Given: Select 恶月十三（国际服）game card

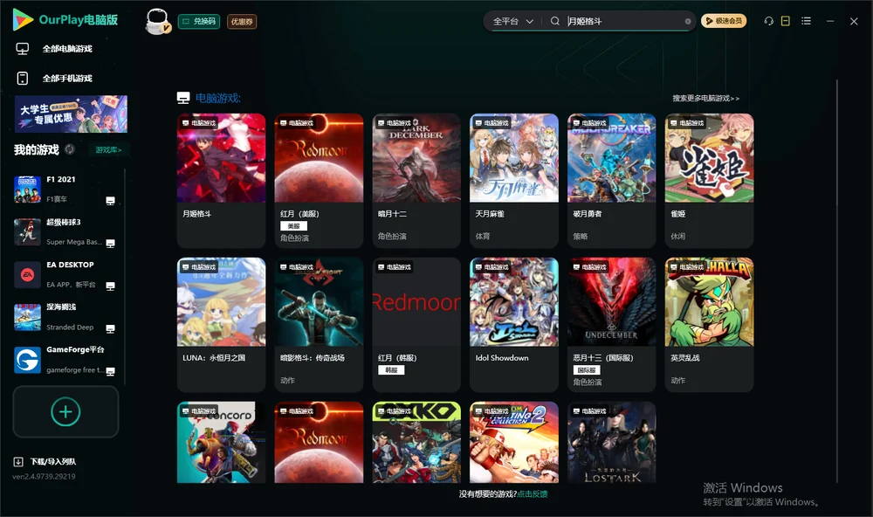Looking at the screenshot, I should click(611, 325).
